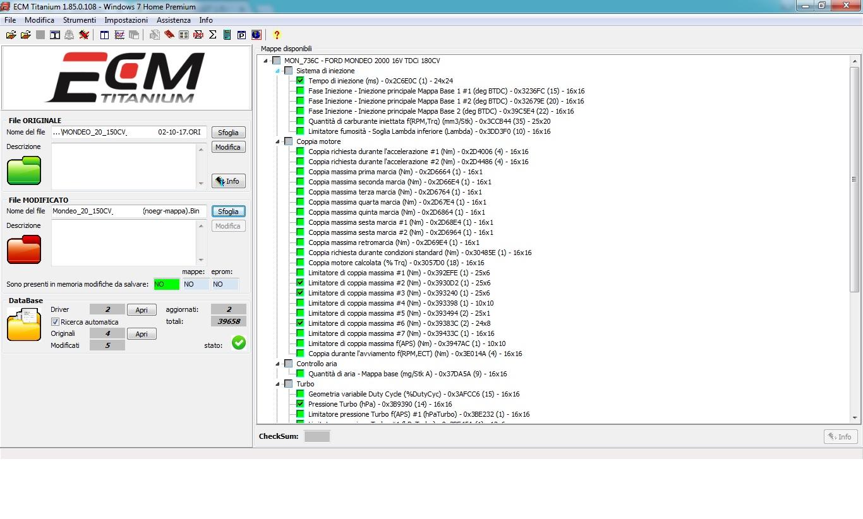Click the grey grid-layout toolbar icon
The width and height of the screenshot is (863, 519).
click(x=183, y=35)
